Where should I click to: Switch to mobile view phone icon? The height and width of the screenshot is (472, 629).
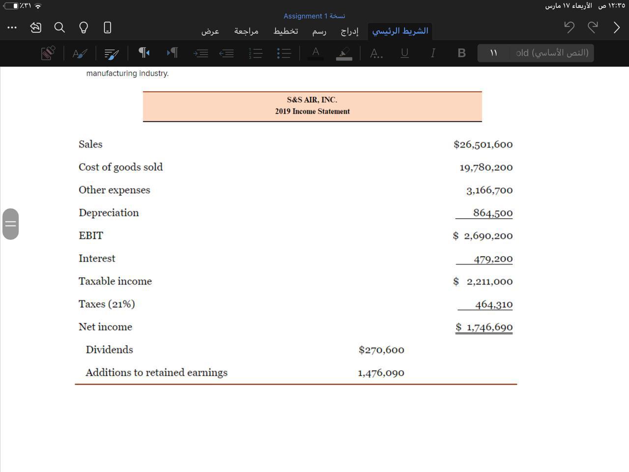click(108, 28)
